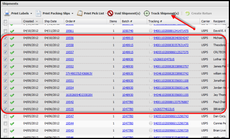
Task: Open order link 19553
Action: (70, 60)
